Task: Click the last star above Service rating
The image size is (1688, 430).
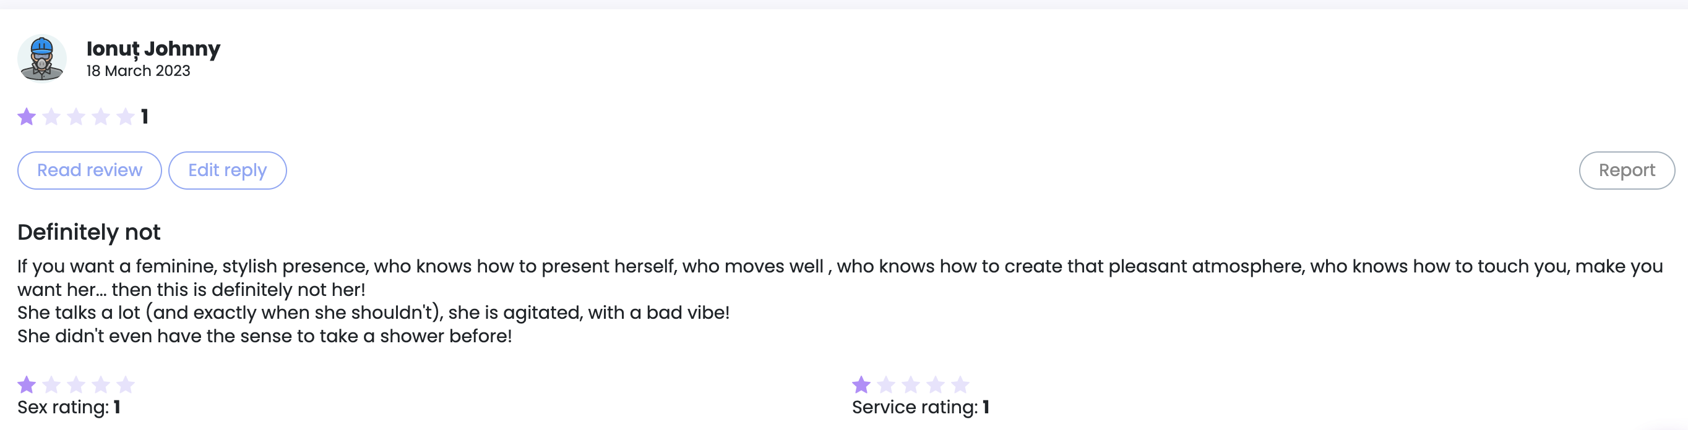Action: click(x=960, y=384)
